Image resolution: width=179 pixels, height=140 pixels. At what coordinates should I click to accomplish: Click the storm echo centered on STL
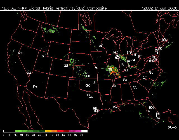(x=113, y=71)
